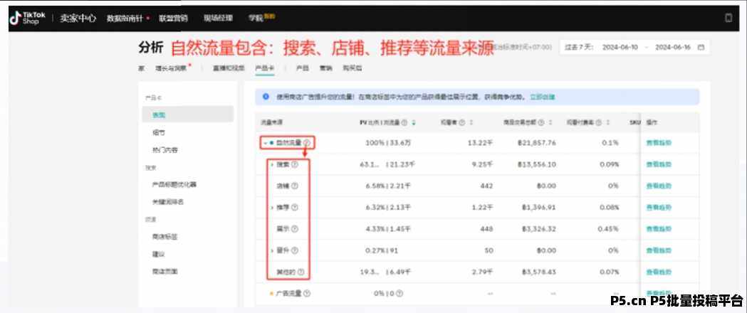The width and height of the screenshot is (747, 313).
Task: Expand the 推荐 traffic source row
Action: [272, 207]
